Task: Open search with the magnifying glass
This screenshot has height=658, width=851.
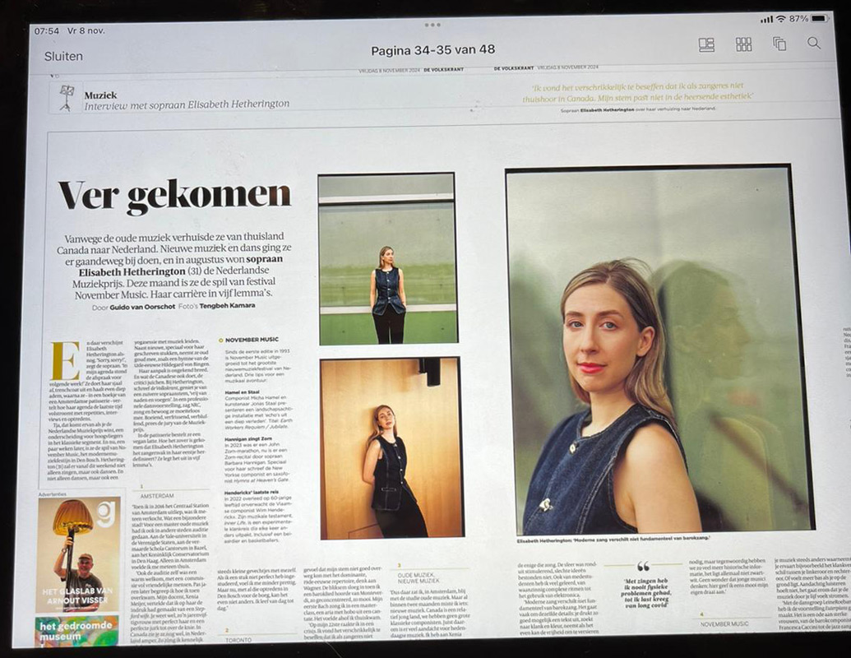Action: [813, 43]
